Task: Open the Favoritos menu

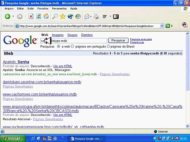Action: (x=43, y=9)
